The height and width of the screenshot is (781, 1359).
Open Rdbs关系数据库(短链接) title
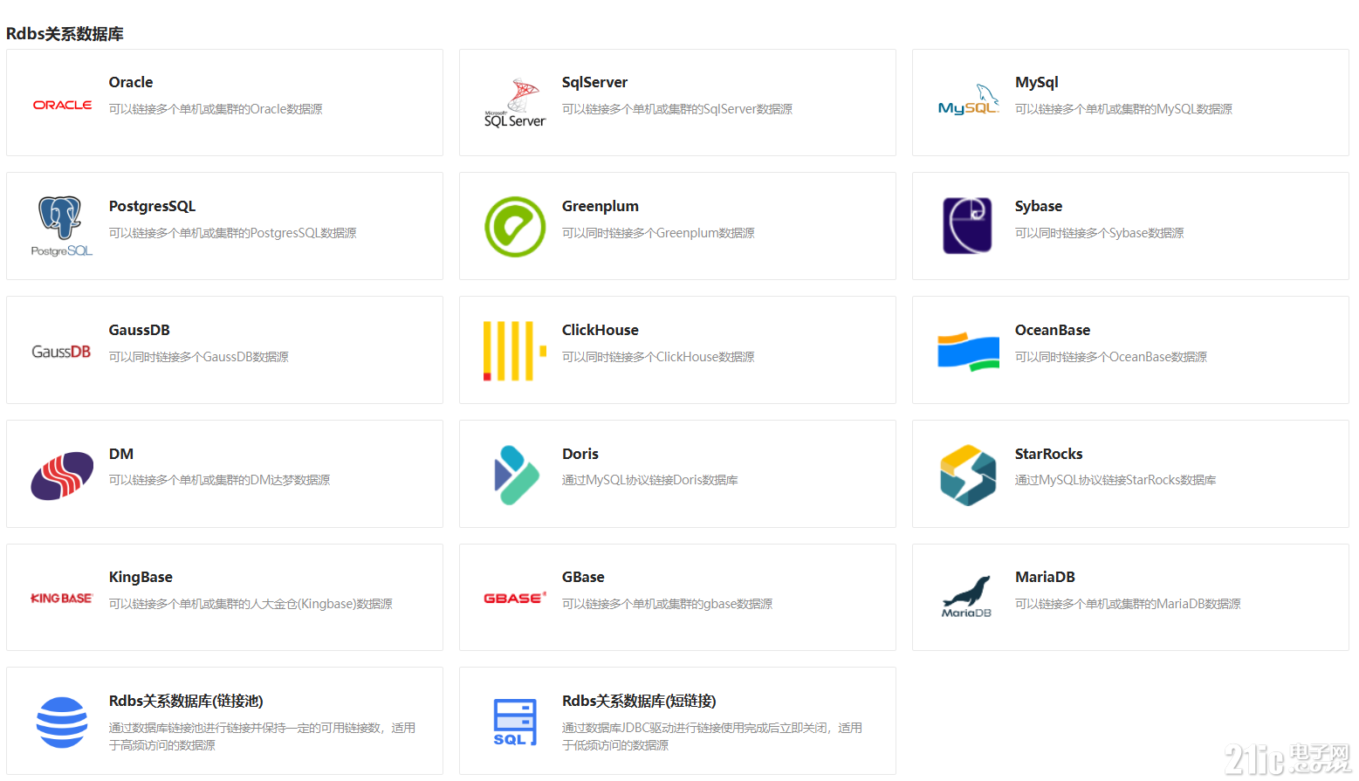click(x=639, y=701)
